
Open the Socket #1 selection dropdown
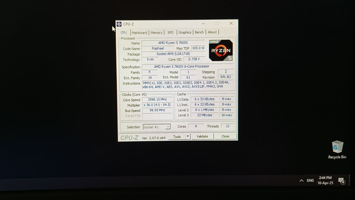pos(157,127)
